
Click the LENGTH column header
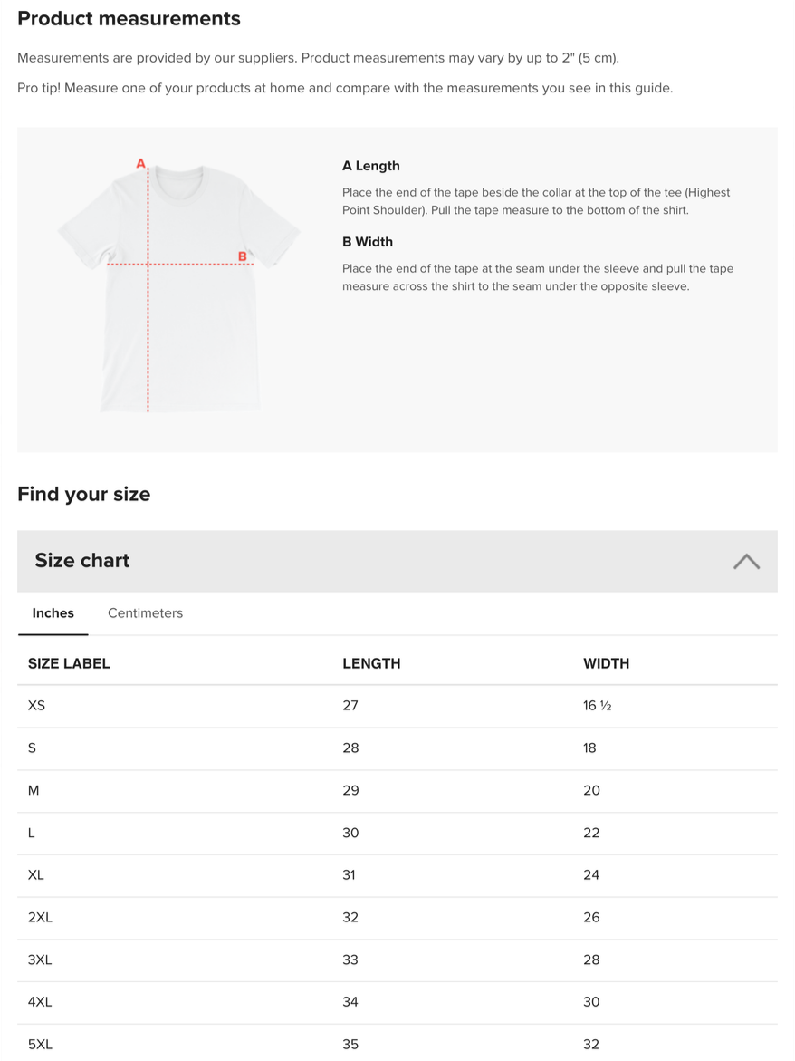371,664
